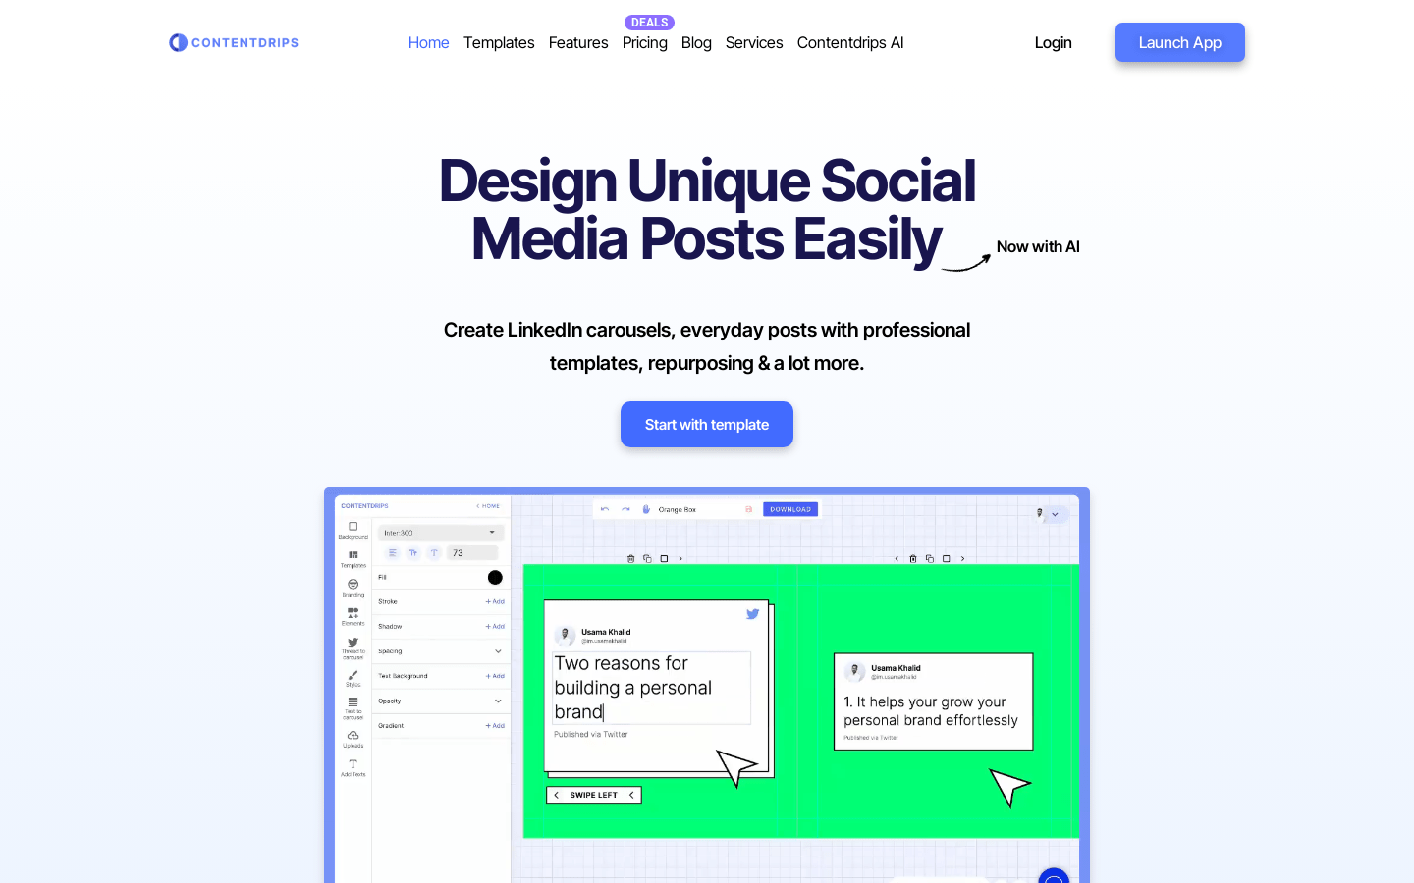
Task: Click 'Published via Twitter' on first card
Action: pos(591,734)
